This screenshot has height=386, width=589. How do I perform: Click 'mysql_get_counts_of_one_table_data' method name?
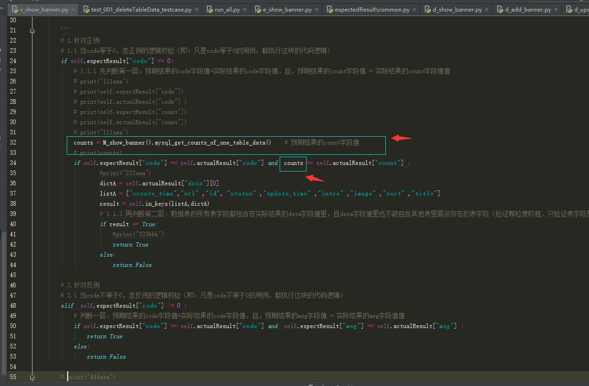click(210, 142)
